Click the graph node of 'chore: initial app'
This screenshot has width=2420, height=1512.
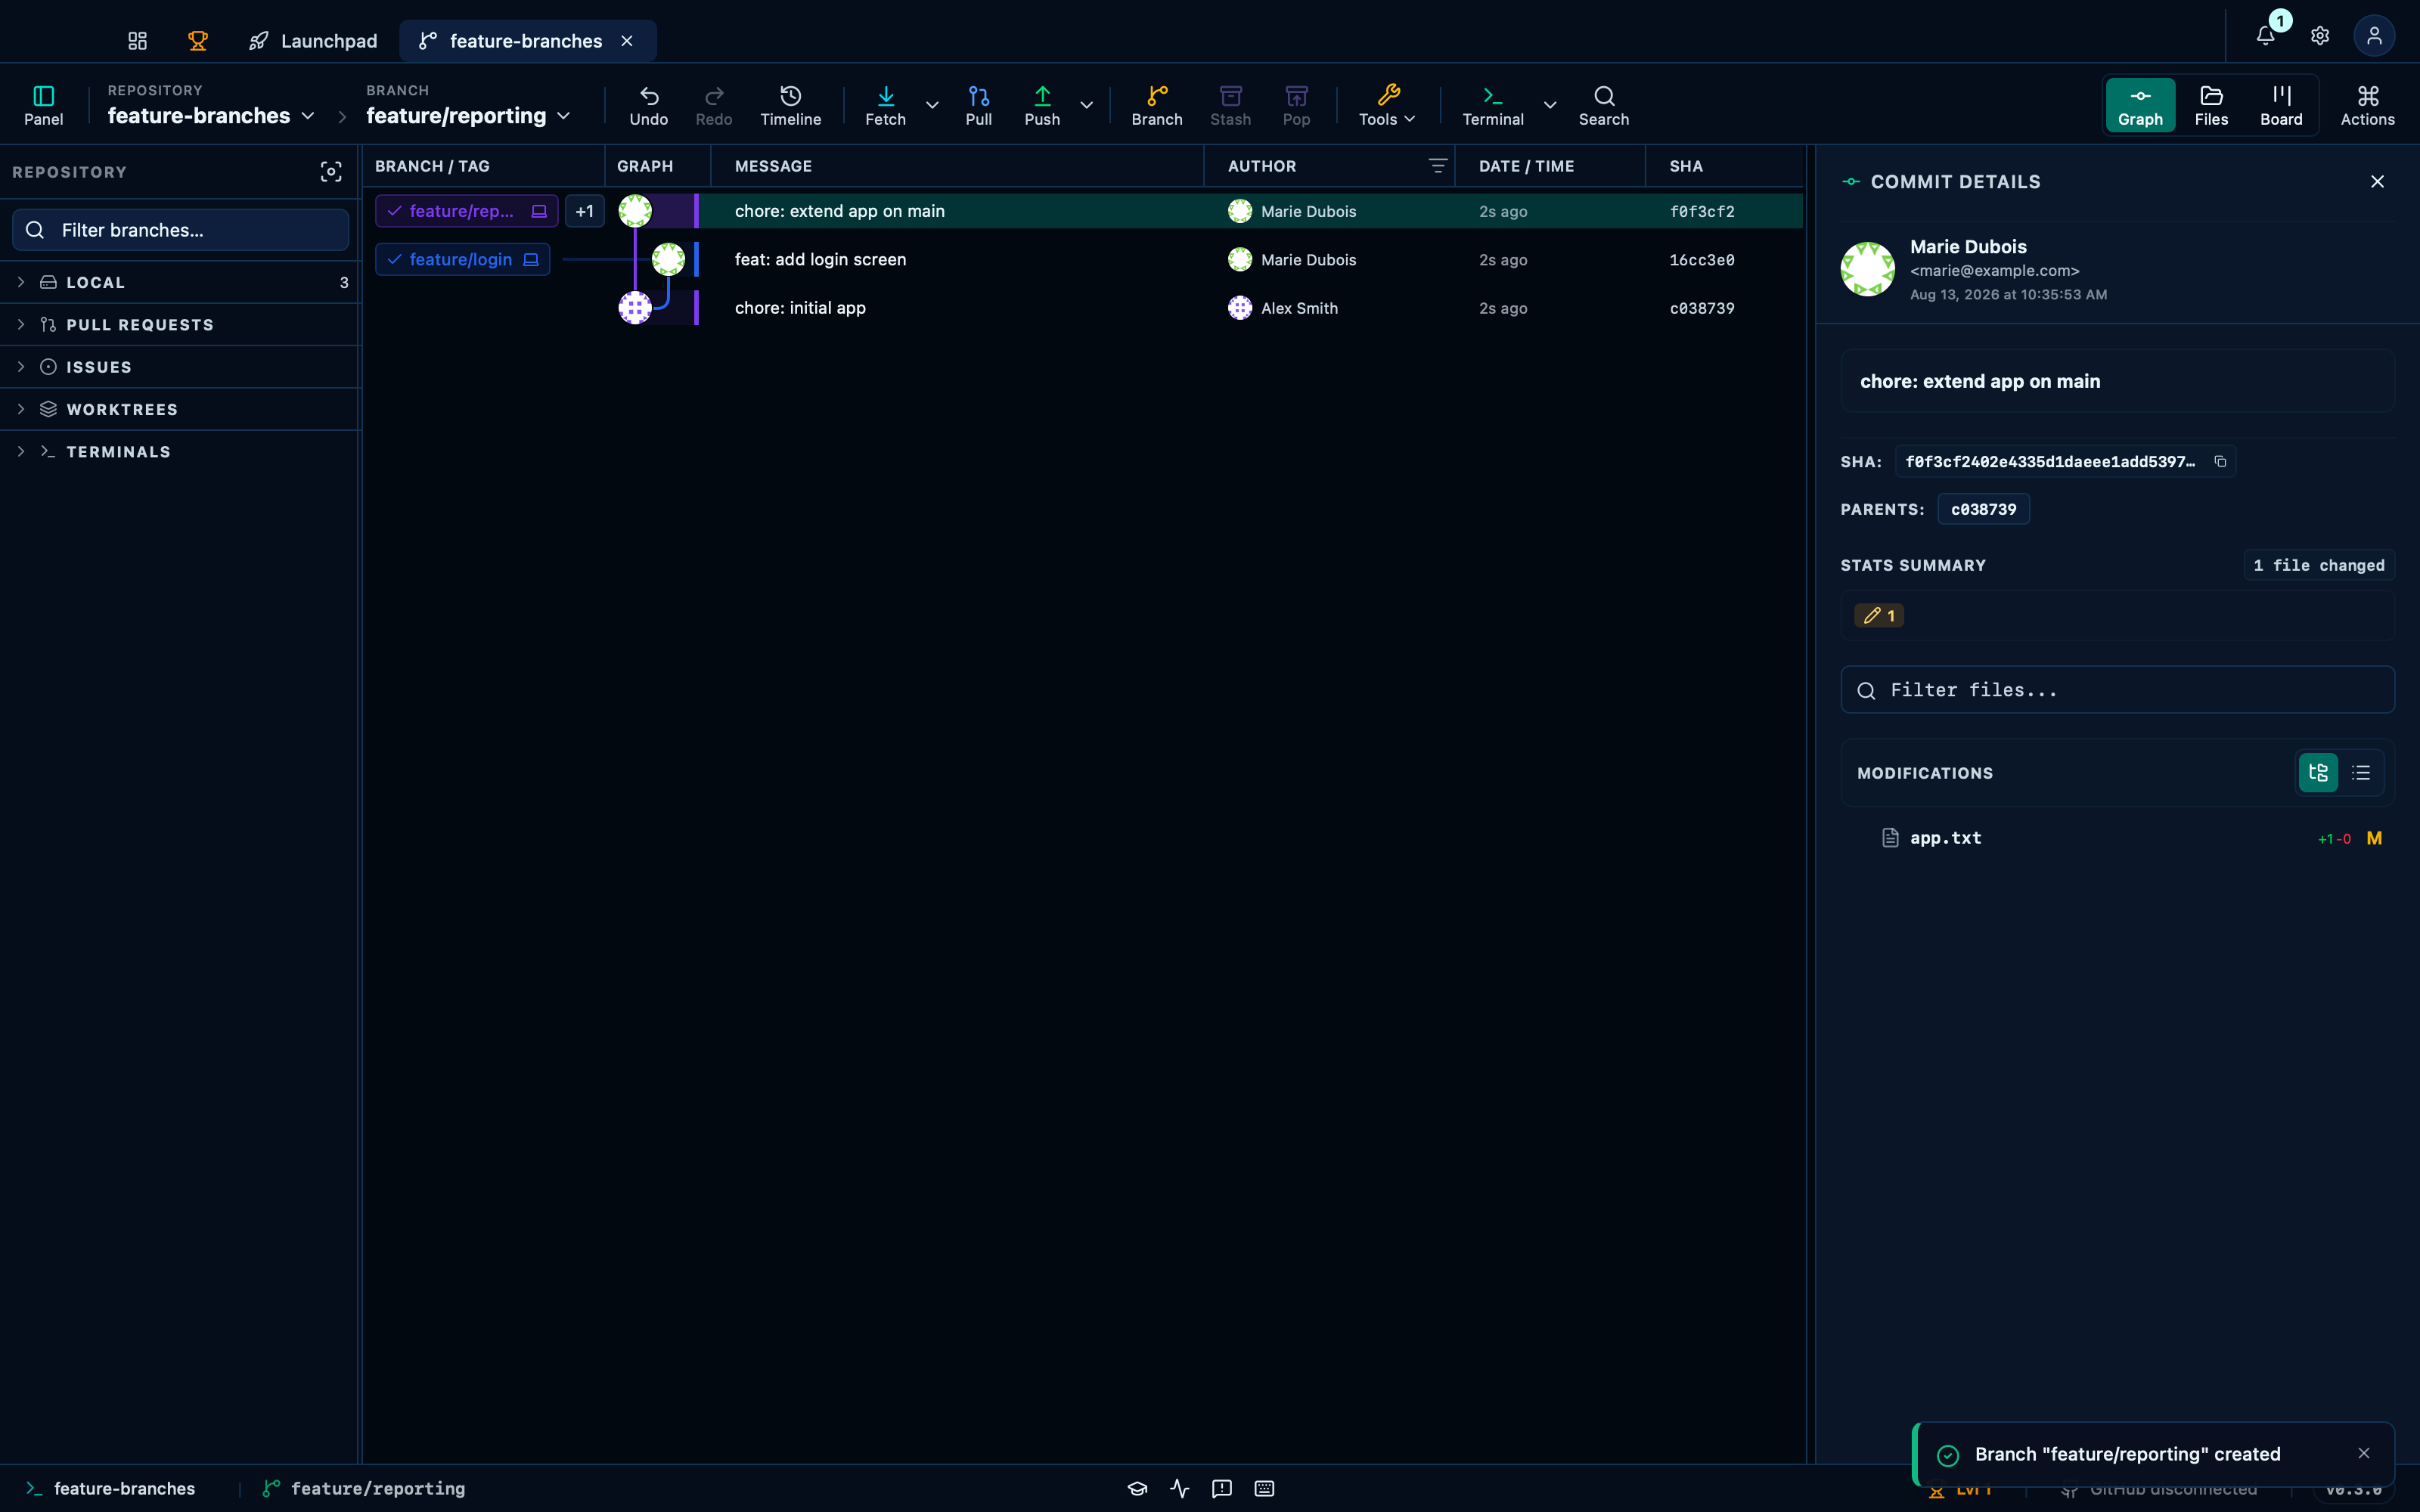point(635,308)
